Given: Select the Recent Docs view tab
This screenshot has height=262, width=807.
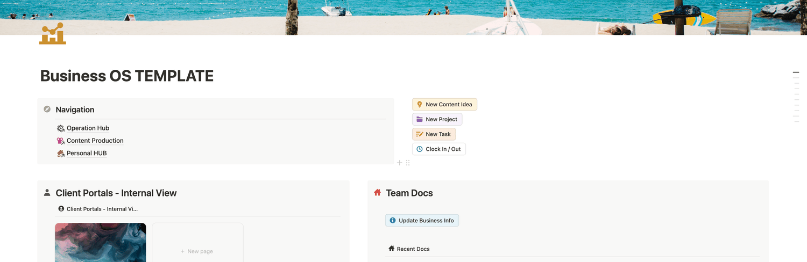Looking at the screenshot, I should tap(409, 249).
